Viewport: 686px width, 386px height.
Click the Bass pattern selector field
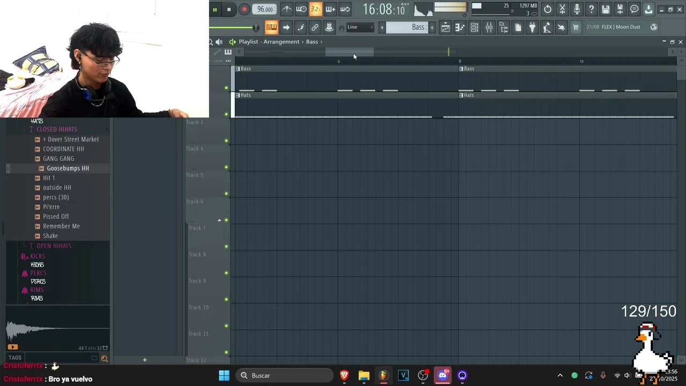(x=407, y=27)
